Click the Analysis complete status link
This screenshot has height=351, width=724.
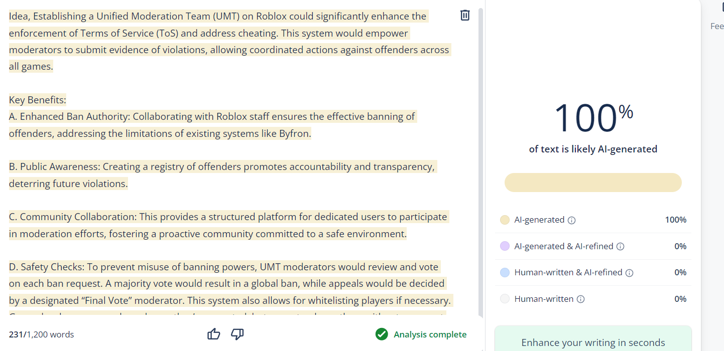430,334
